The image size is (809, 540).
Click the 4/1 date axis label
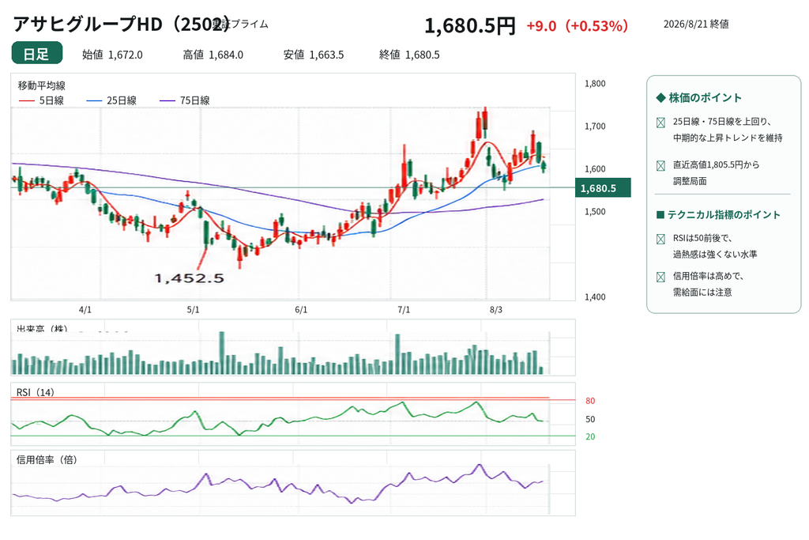click(x=85, y=310)
